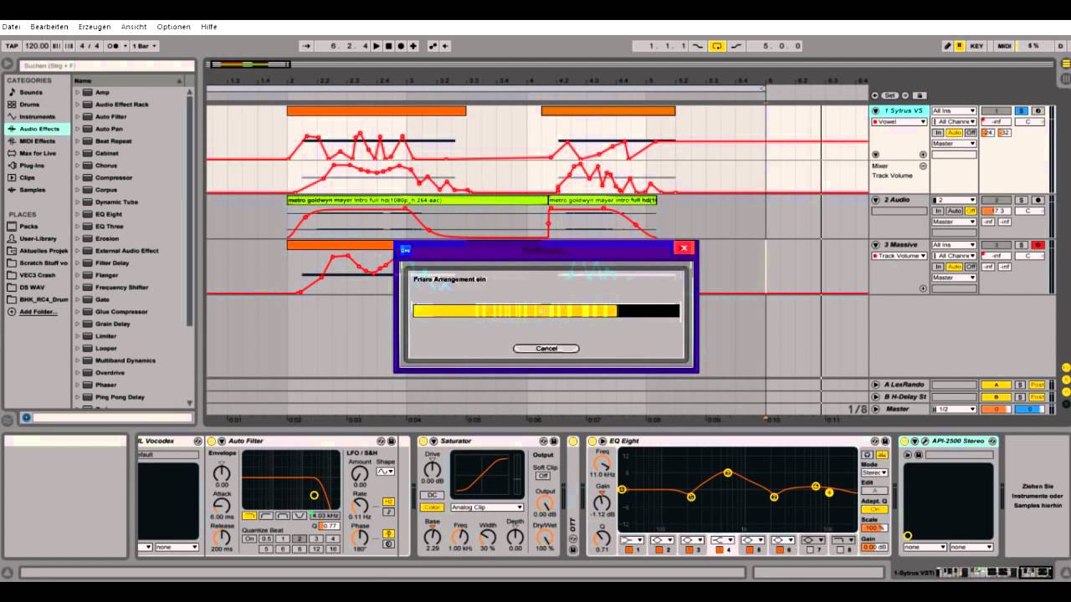Start playback with the Play button
Screen dimensions: 1071x602
point(377,46)
